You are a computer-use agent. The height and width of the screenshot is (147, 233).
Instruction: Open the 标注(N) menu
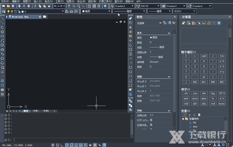pyautogui.click(x=81, y=1)
